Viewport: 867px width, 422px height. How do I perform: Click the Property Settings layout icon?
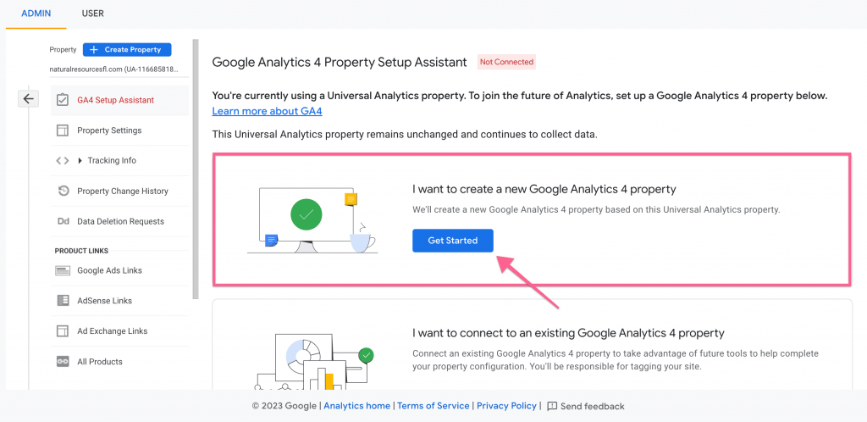coord(63,130)
